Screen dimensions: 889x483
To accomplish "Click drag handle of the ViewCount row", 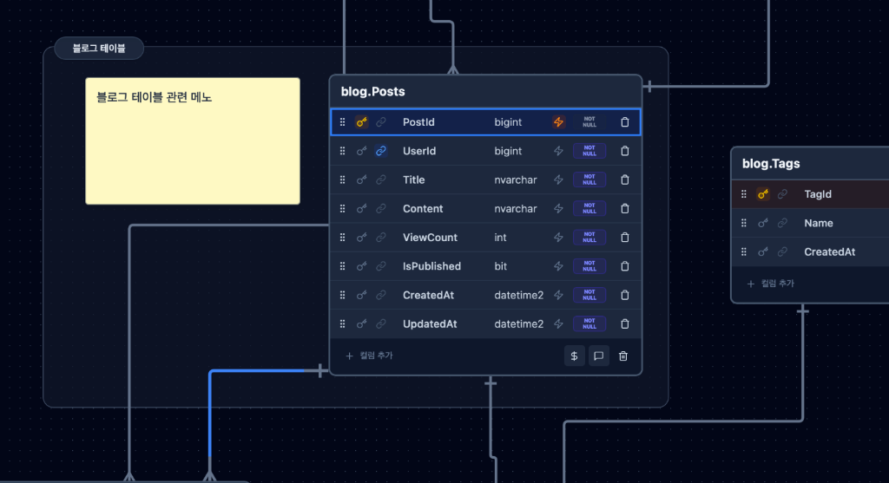I will 342,238.
